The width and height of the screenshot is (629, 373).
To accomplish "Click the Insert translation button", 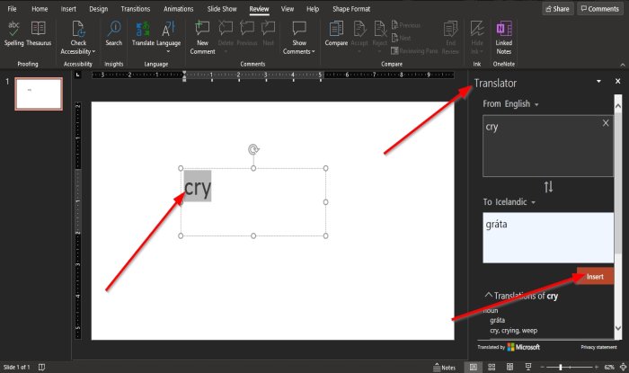I will (x=595, y=276).
